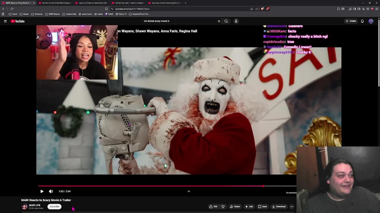Open the YouTube guide hamburger menu
Image resolution: width=380 pixels, height=213 pixels.
pos(5,21)
